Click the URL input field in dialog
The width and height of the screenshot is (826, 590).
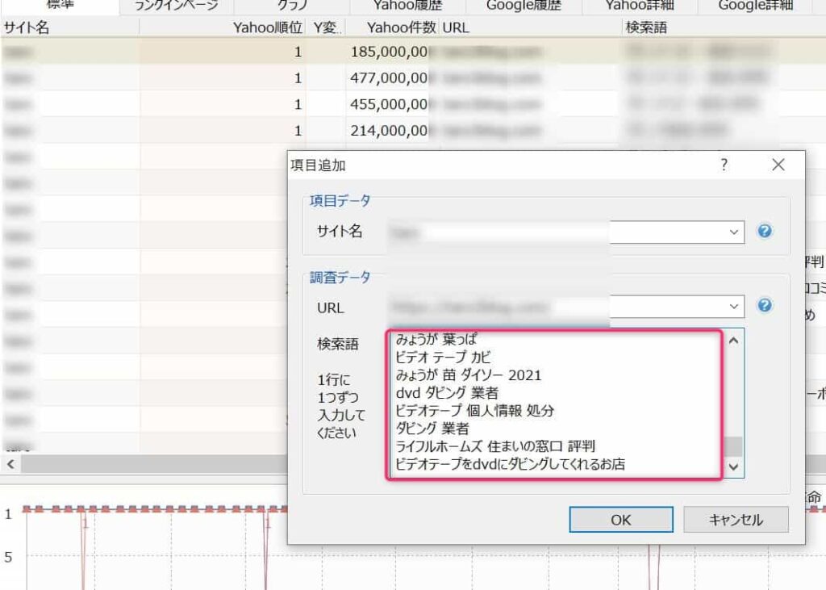(x=565, y=307)
